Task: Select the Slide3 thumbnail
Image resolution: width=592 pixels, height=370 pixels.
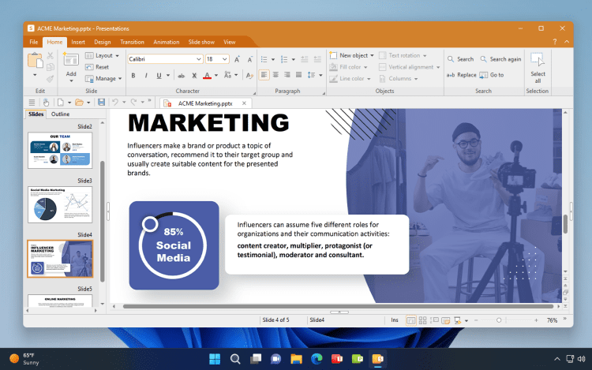Action: (x=60, y=205)
